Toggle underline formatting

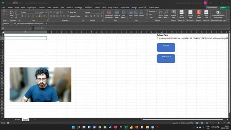coord(29,16)
